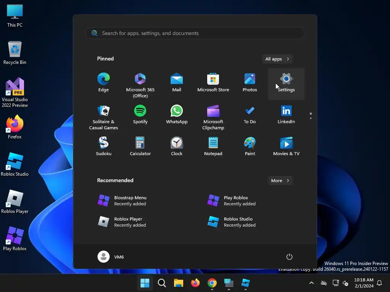Launch Notepad

click(x=213, y=146)
